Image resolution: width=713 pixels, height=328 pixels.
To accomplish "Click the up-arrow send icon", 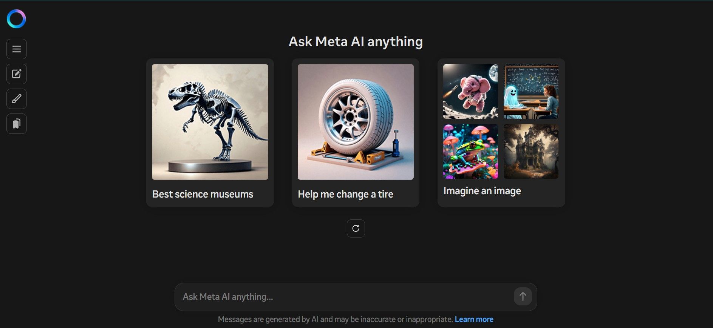I will coord(523,297).
